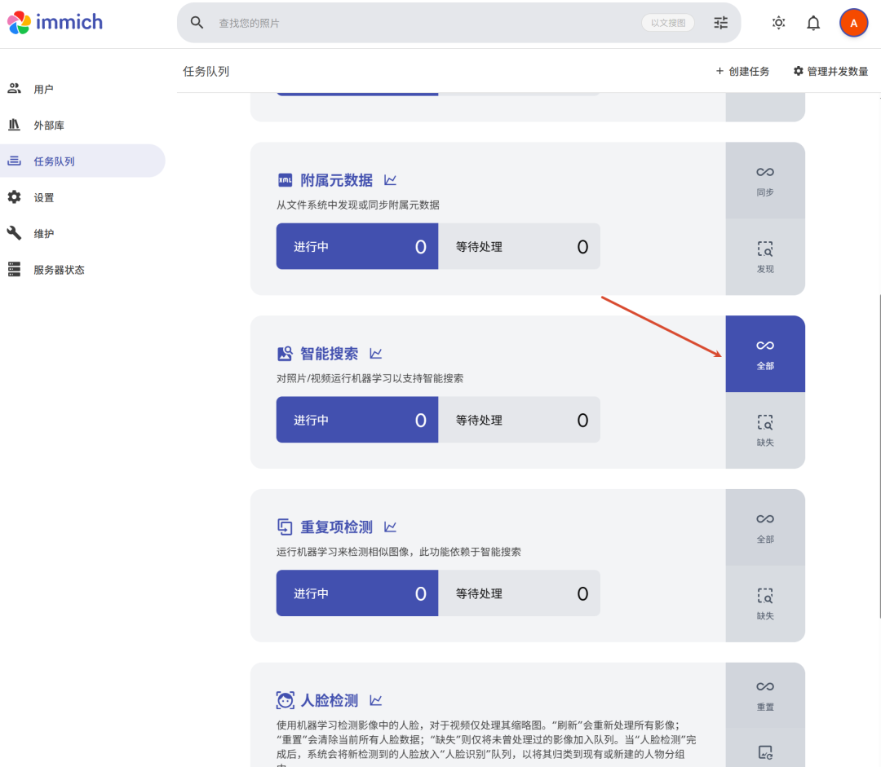Open 服务器状态 in the sidebar
The height and width of the screenshot is (767, 881).
[83, 270]
